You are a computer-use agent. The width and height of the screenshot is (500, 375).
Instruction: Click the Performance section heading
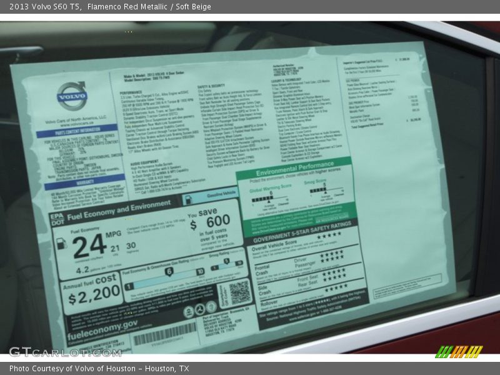(x=131, y=92)
